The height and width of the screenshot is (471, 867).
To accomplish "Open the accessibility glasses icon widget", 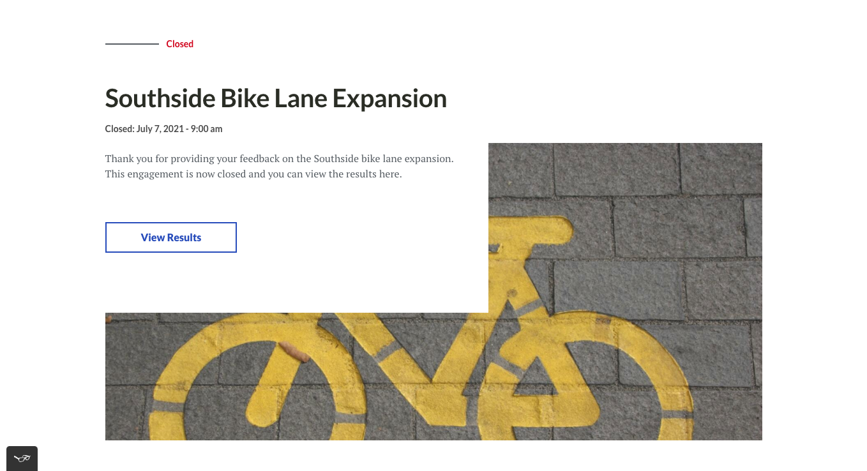I will point(22,458).
